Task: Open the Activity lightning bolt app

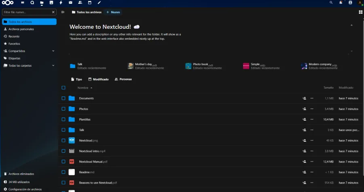Action: (x=61, y=2)
